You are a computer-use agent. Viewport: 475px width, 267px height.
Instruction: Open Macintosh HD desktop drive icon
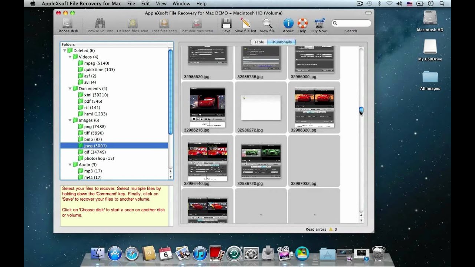430,18
